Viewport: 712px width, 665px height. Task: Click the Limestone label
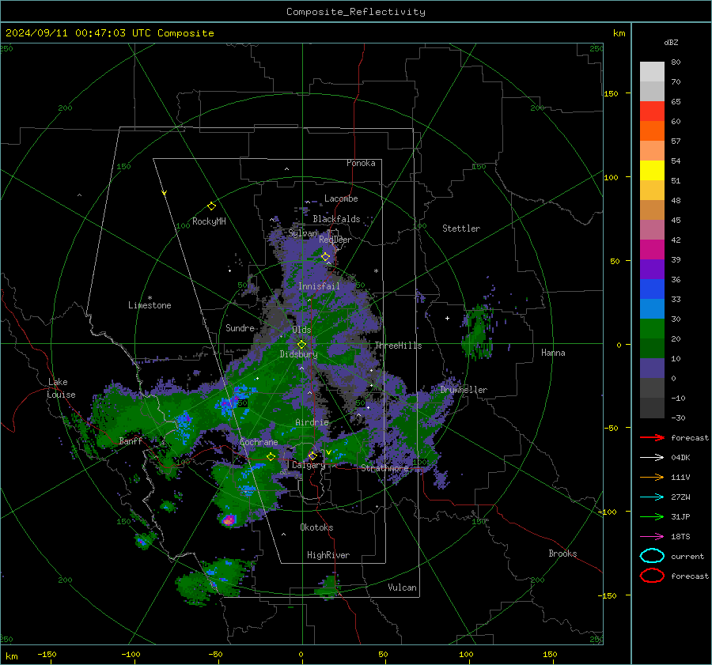(150, 305)
